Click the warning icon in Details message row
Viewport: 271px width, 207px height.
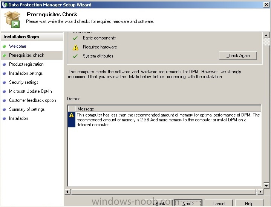point(71,115)
